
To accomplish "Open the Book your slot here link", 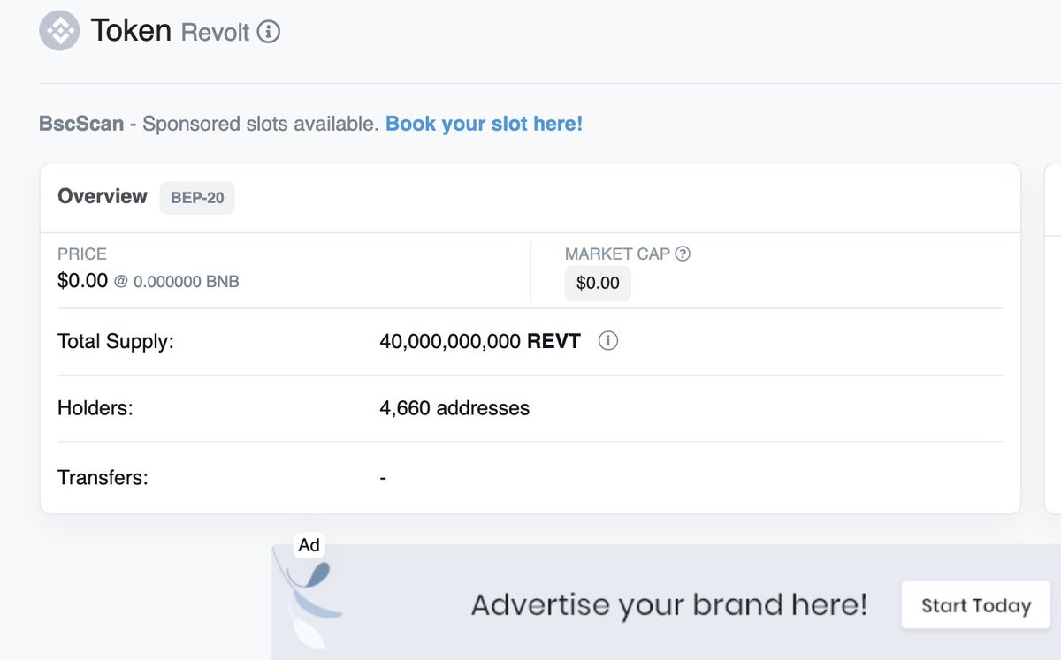I will tap(483, 124).
